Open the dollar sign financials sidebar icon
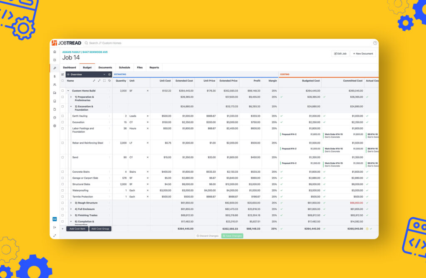Viewport: 426px width, 278px height. tap(54, 76)
